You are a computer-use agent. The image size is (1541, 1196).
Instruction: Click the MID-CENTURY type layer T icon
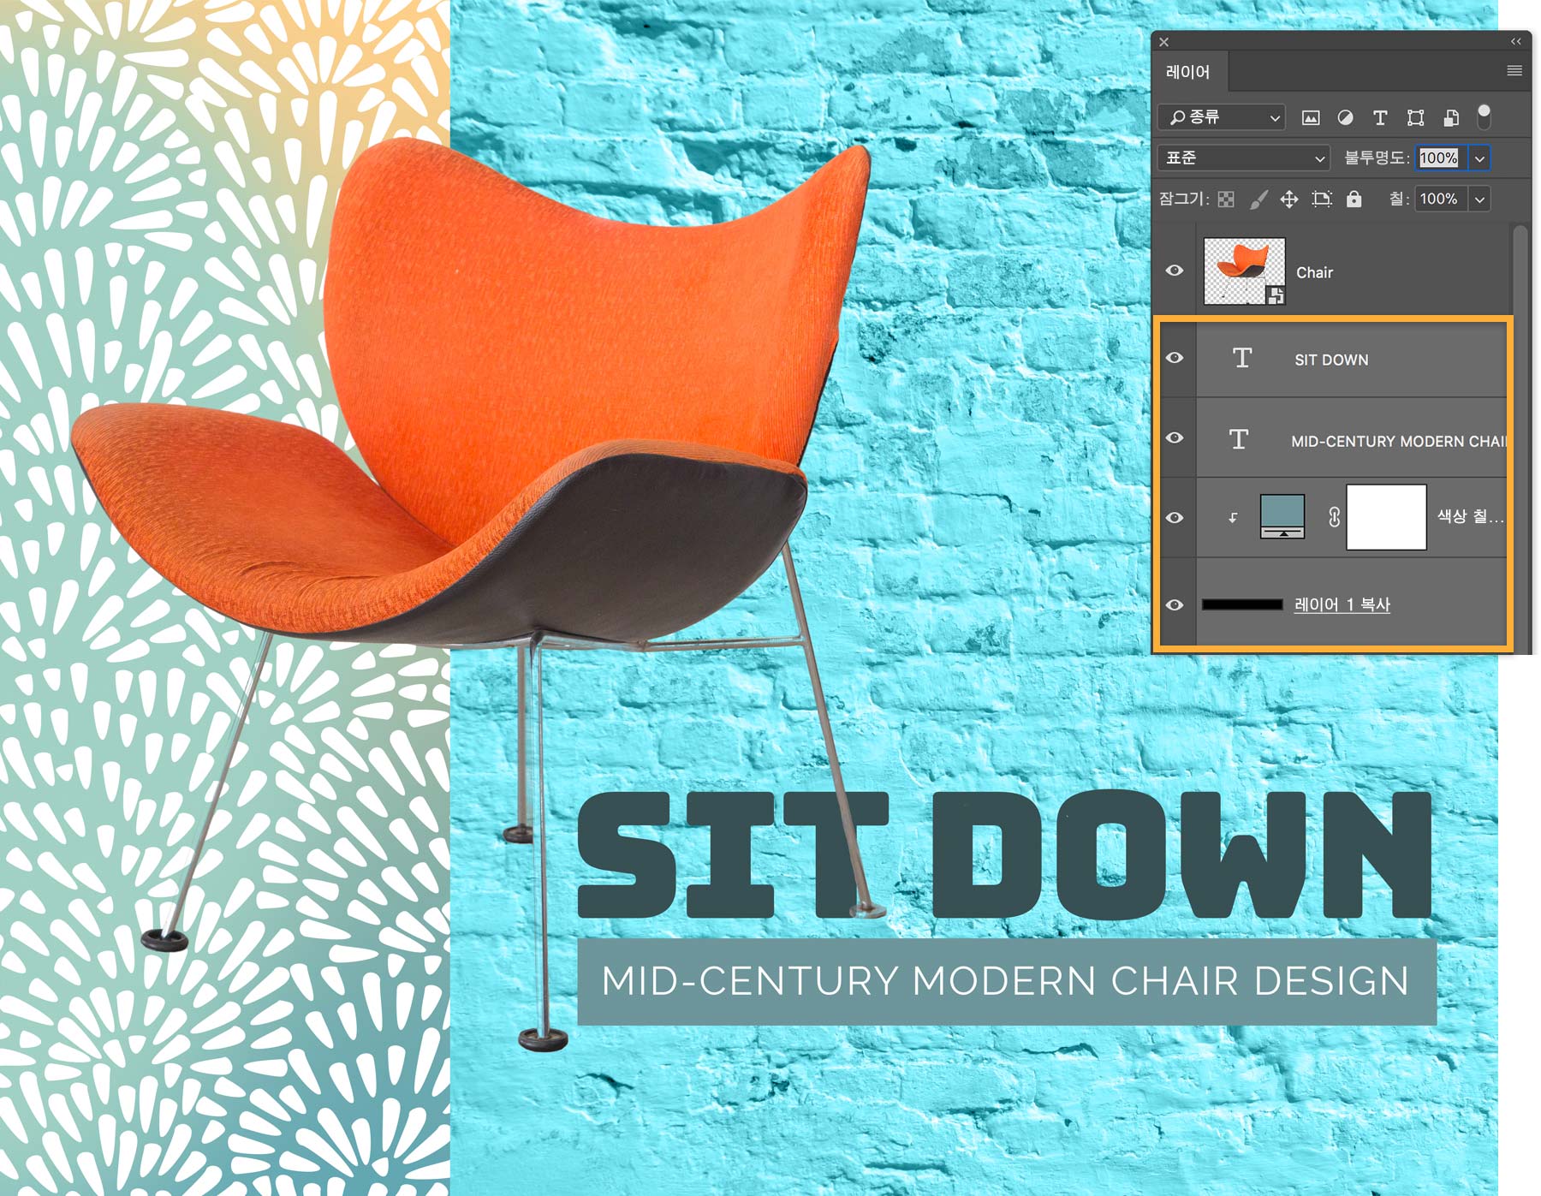tap(1239, 439)
